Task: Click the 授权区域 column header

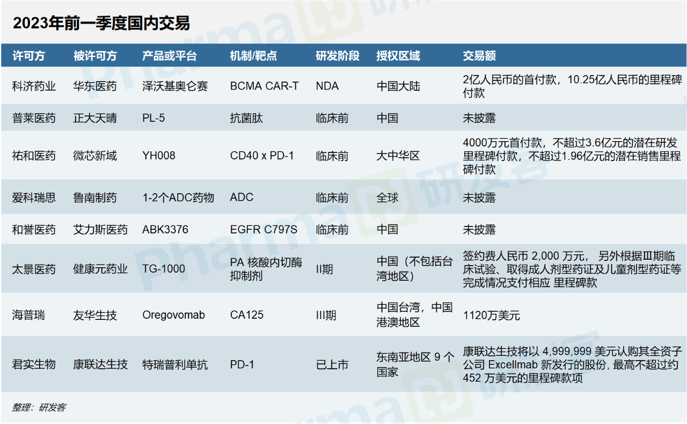Action: pyautogui.click(x=398, y=56)
